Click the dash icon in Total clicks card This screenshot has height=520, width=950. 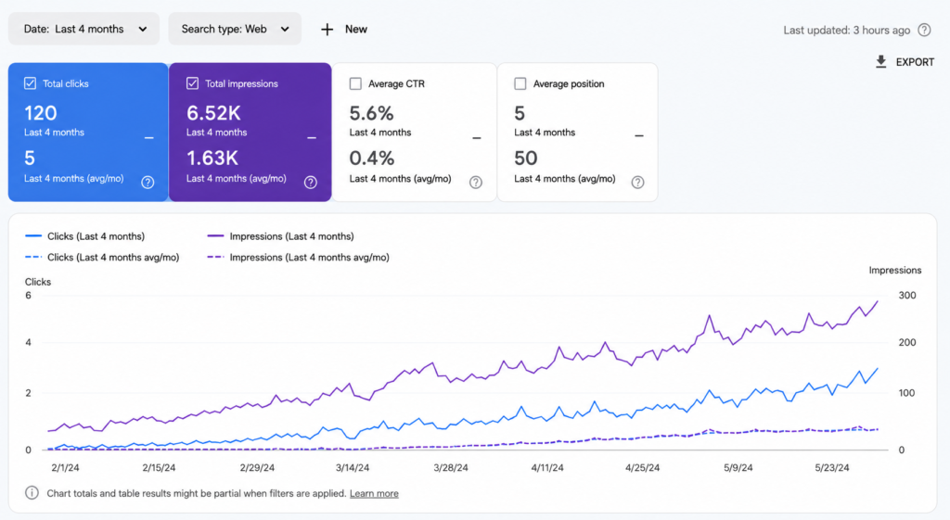click(149, 138)
